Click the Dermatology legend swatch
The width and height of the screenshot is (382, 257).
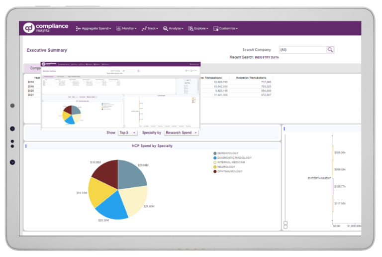215,153
